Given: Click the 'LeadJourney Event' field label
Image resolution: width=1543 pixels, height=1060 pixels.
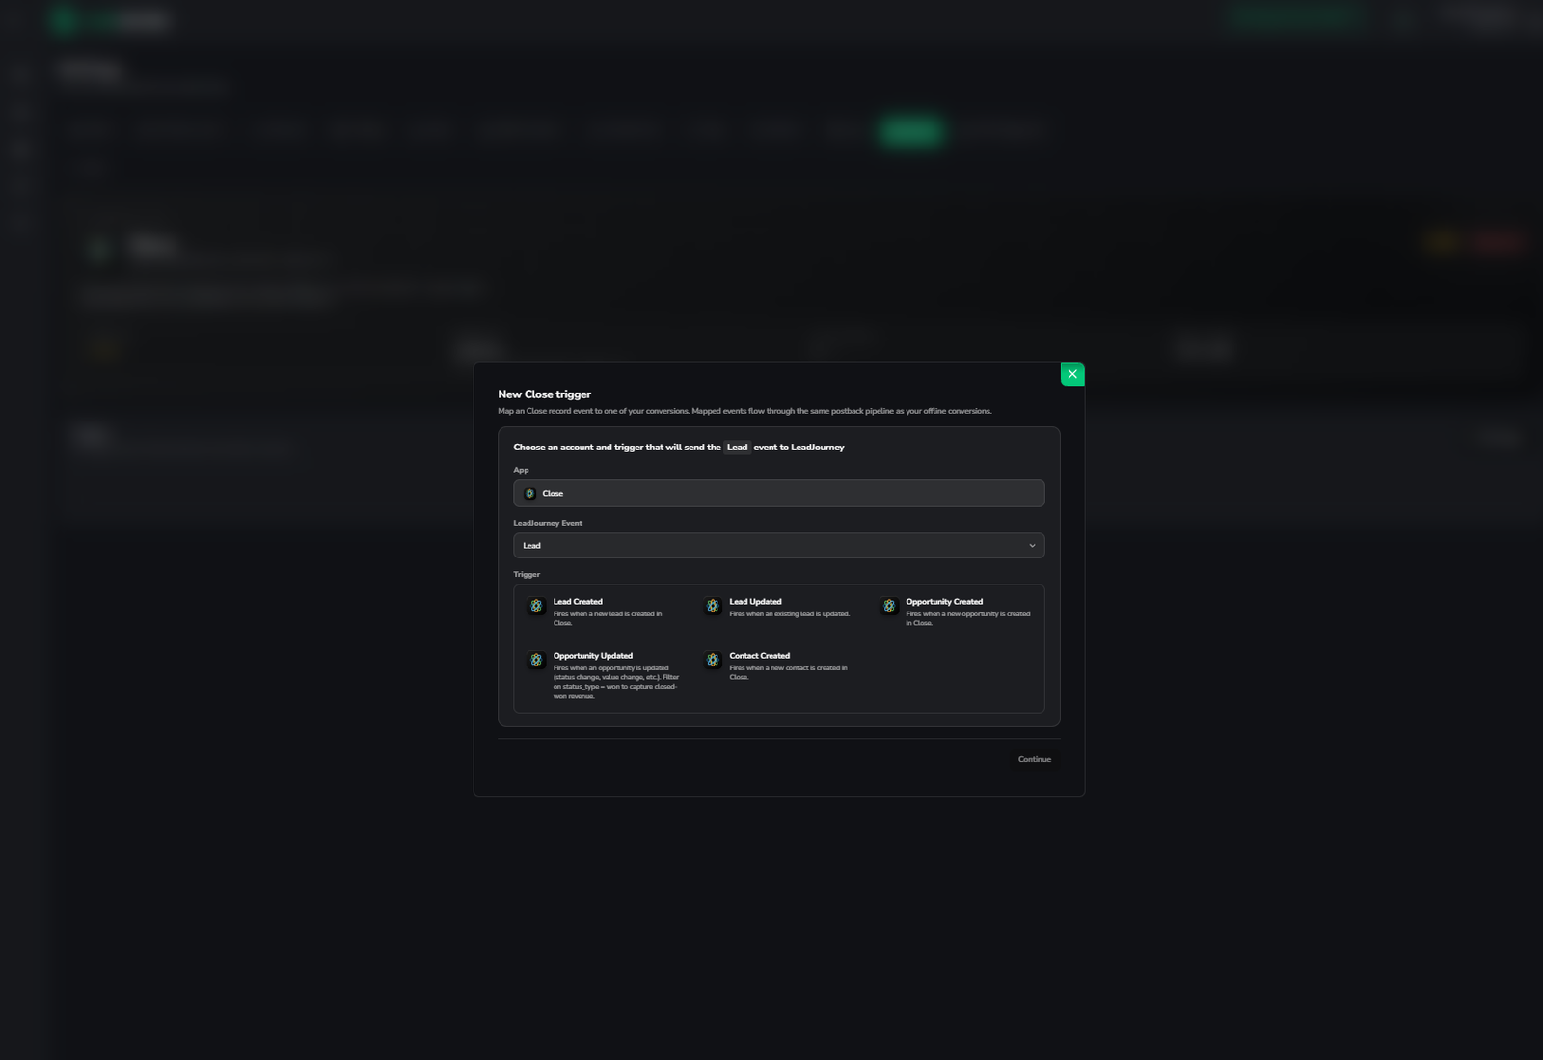Looking at the screenshot, I should (x=548, y=523).
